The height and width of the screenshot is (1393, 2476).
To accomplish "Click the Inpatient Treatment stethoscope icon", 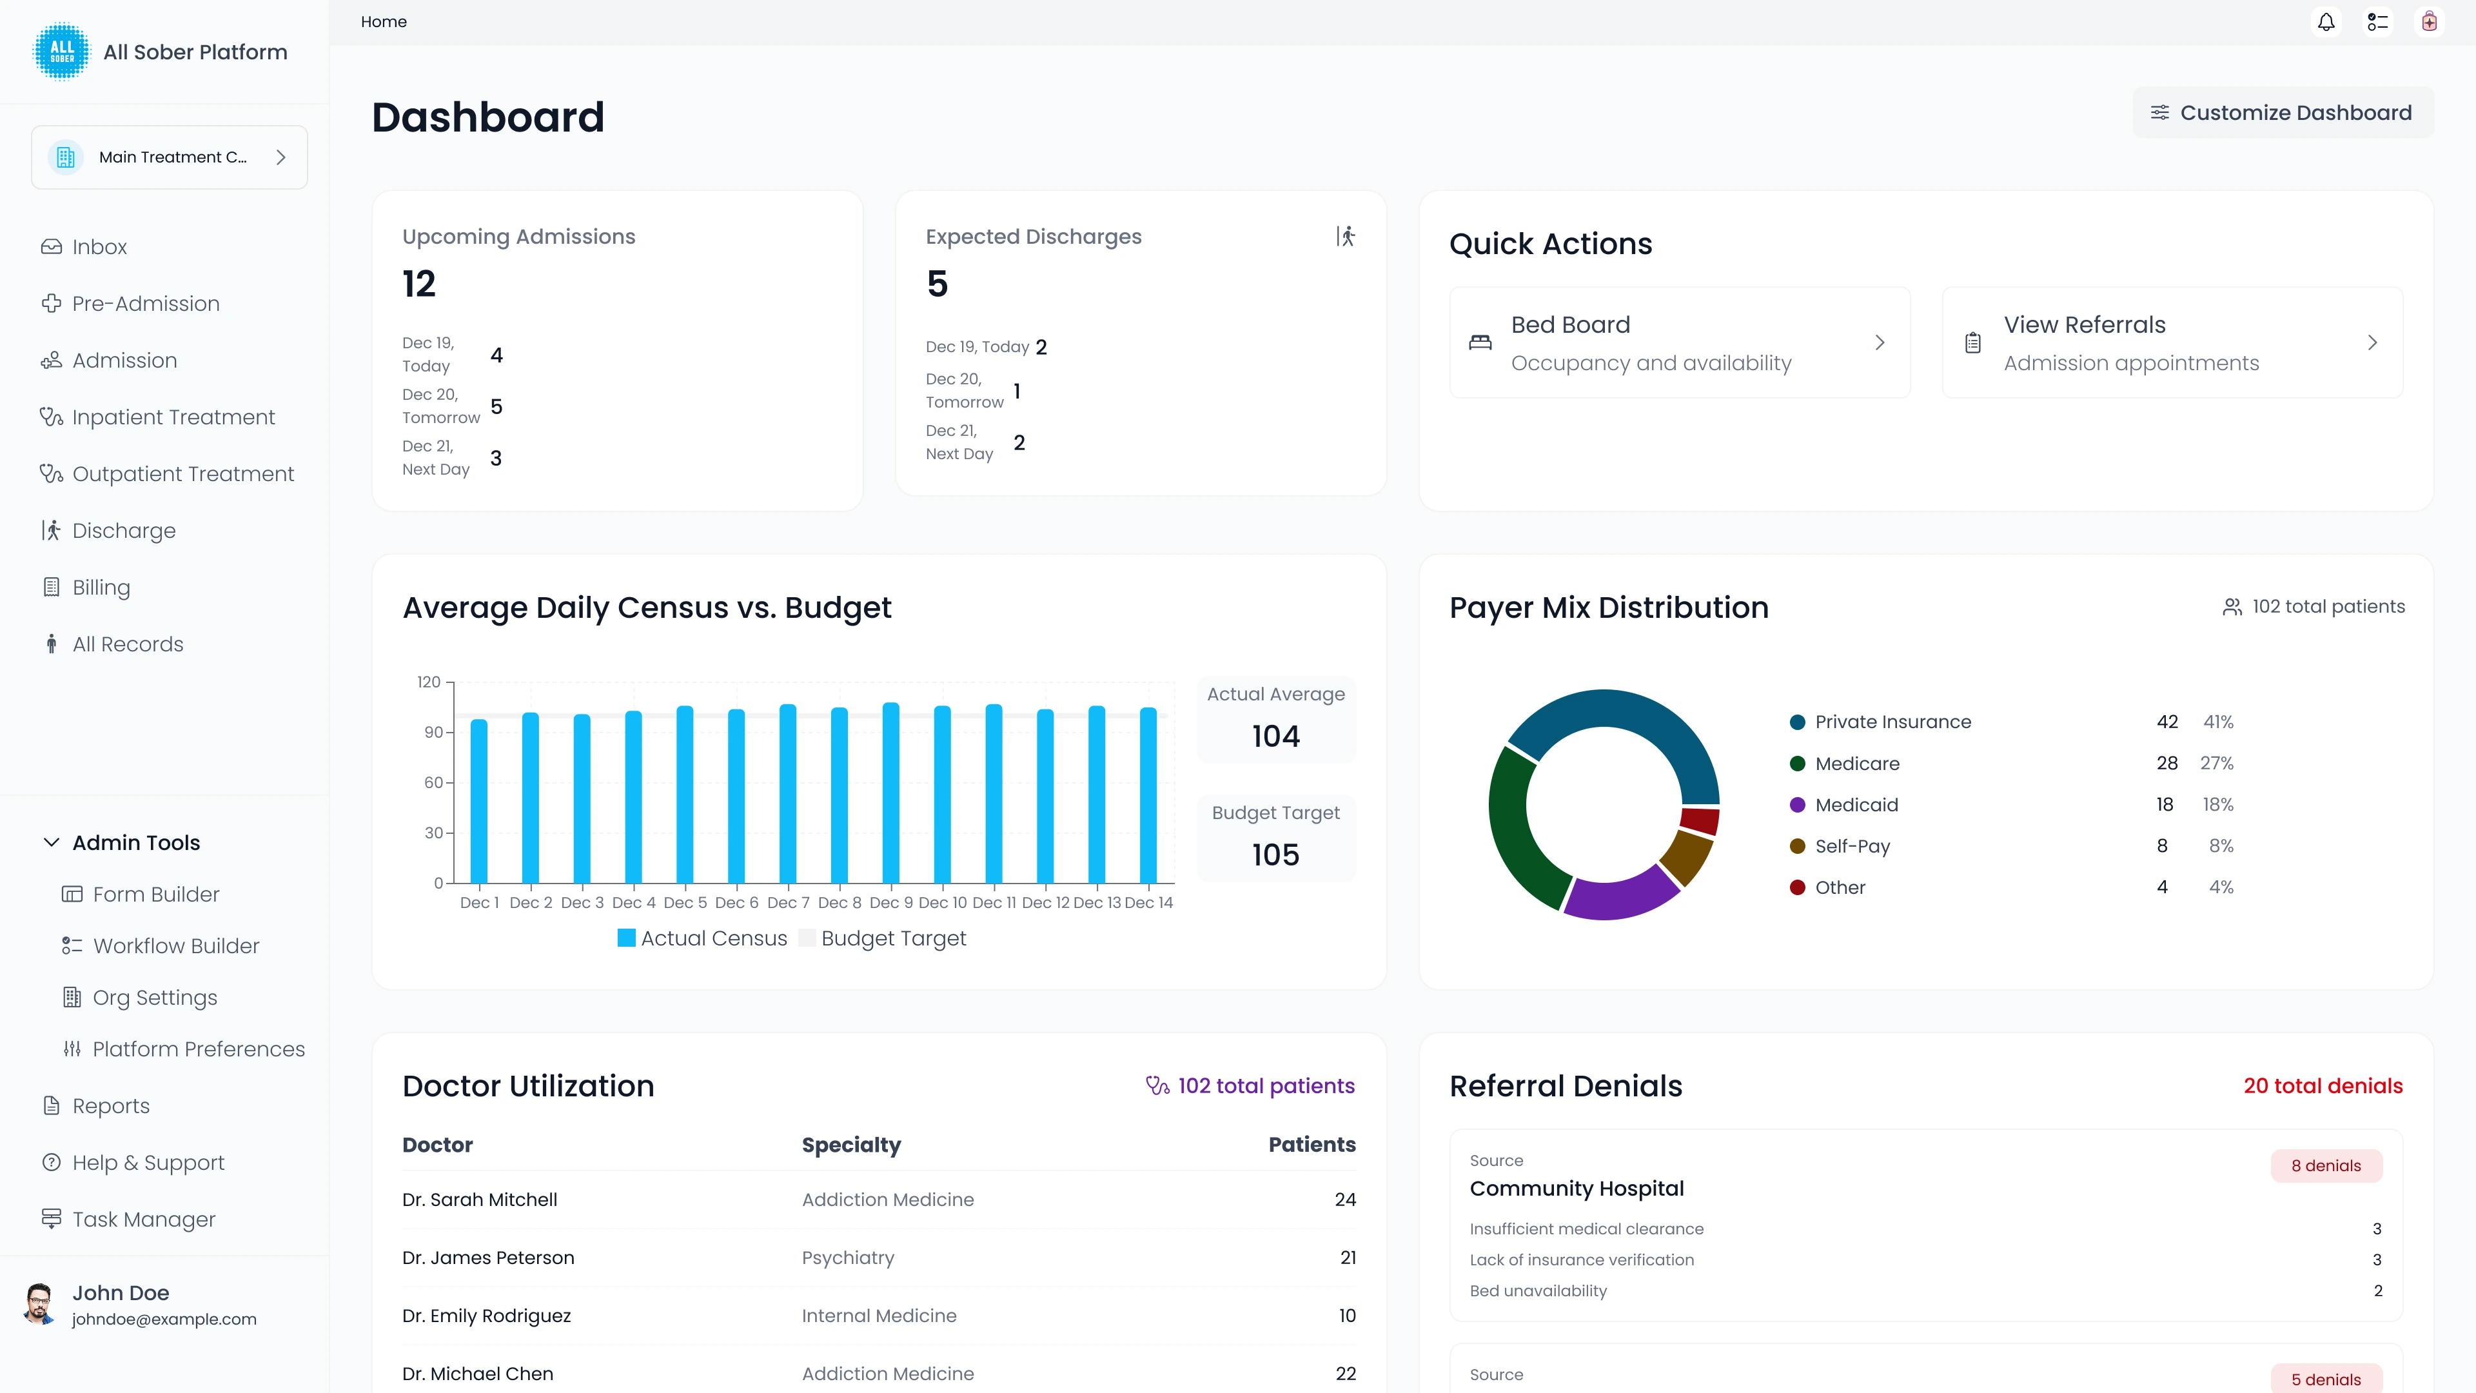I will tap(51, 417).
